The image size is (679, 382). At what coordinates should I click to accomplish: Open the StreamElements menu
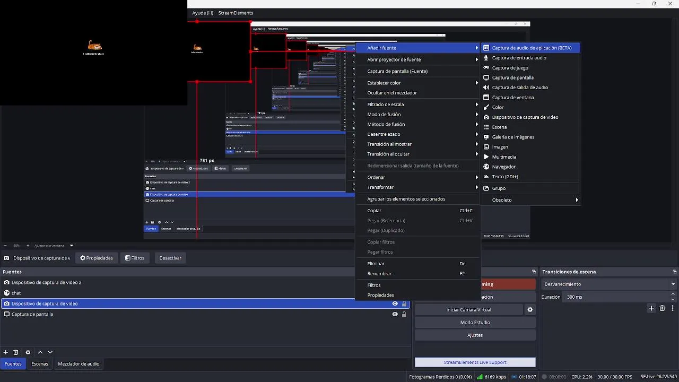(x=236, y=13)
